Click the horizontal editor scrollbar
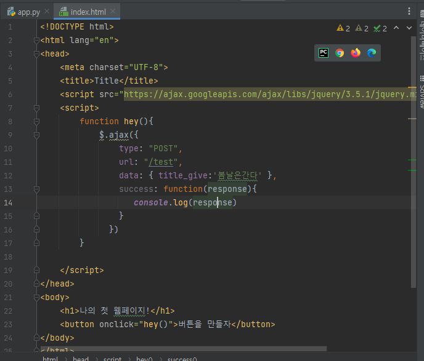424x361 pixels. [x=183, y=349]
